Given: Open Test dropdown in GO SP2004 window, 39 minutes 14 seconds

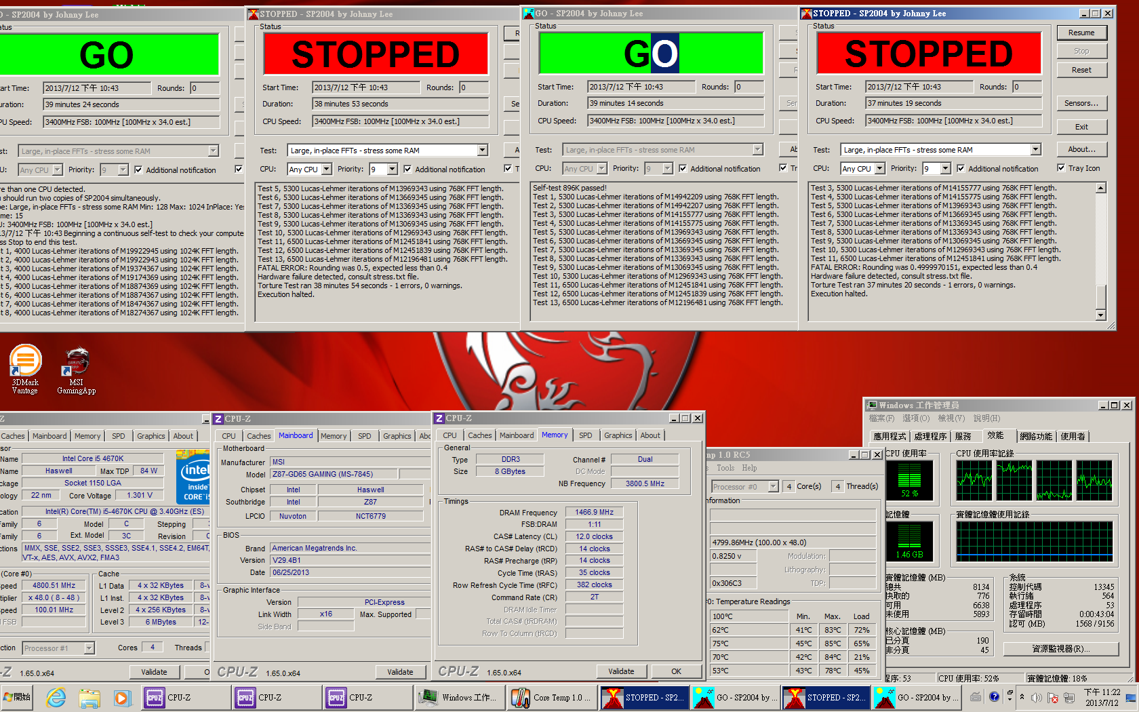Looking at the screenshot, I should [757, 150].
